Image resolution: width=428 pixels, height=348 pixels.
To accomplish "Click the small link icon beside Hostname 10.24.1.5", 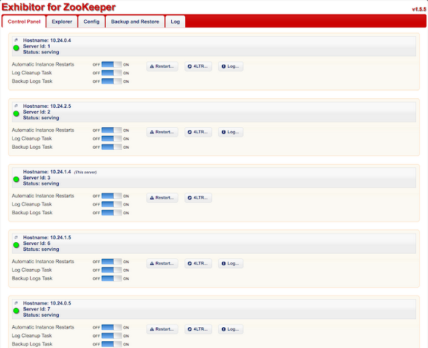I will (x=16, y=237).
